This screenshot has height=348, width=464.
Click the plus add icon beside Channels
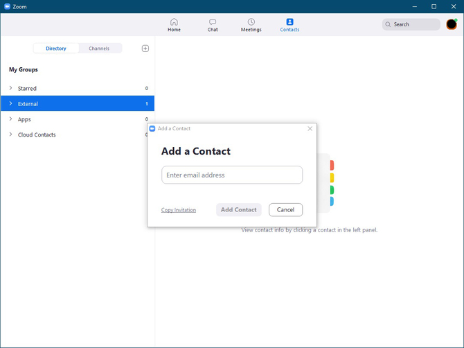point(145,49)
